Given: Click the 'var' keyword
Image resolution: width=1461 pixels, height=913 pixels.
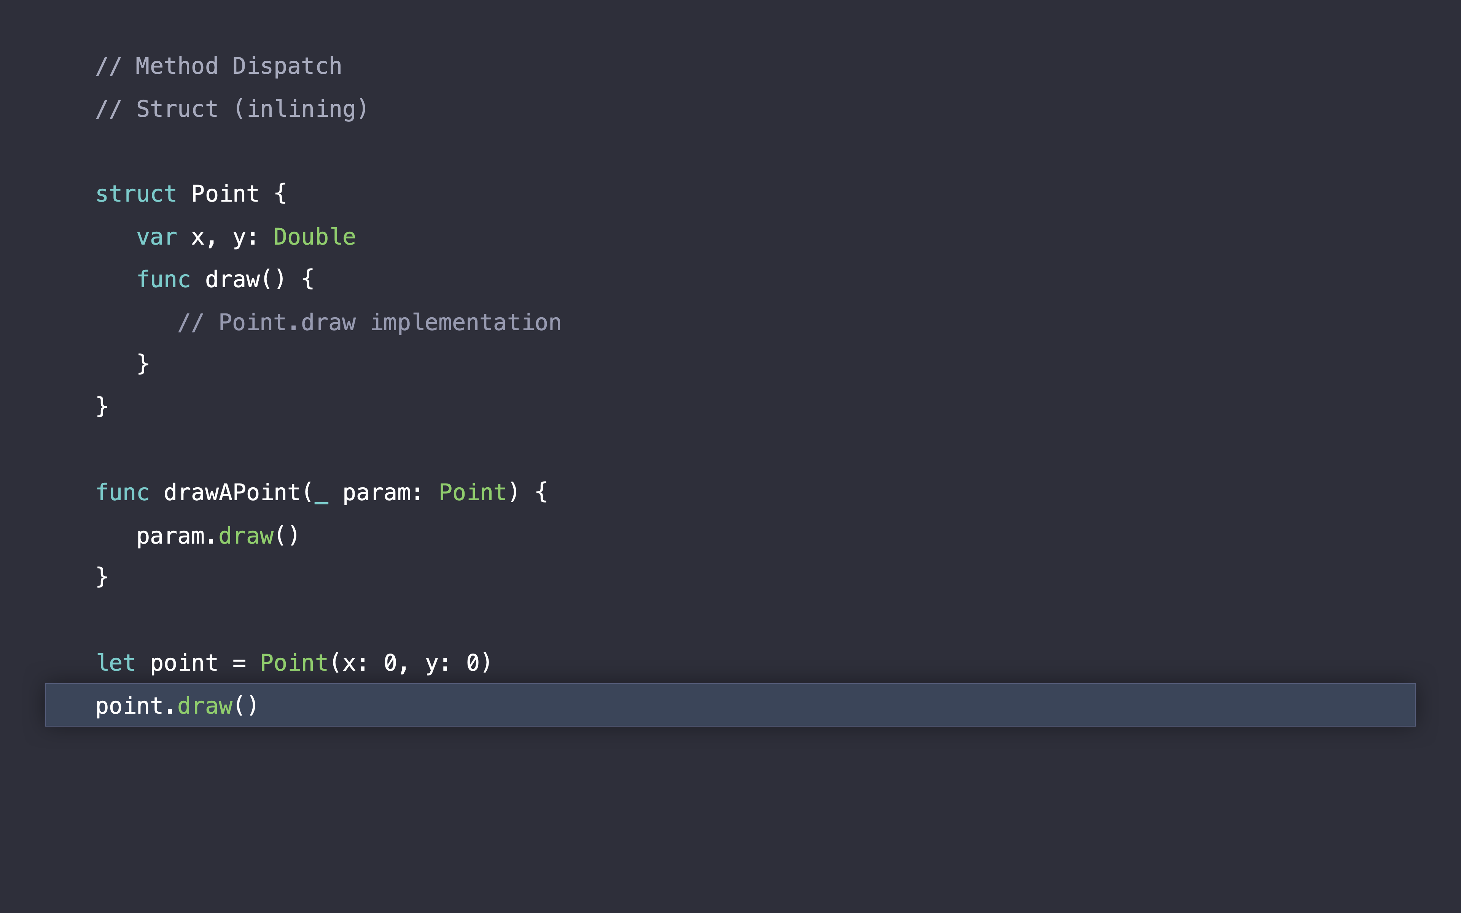Looking at the screenshot, I should coord(157,237).
